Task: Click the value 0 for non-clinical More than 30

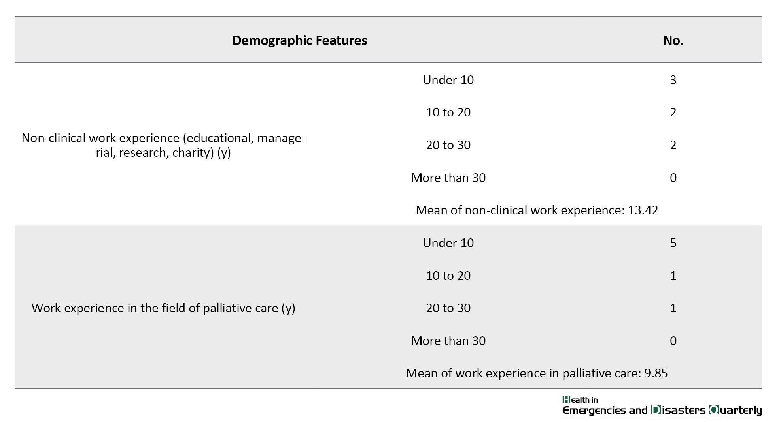Action: [x=673, y=178]
